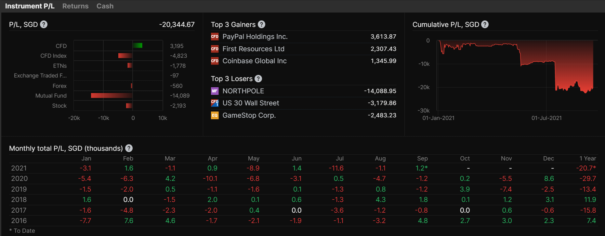Click the red Mutual Fund bar in chart
Viewport: 605px width, 236px height.
click(112, 95)
